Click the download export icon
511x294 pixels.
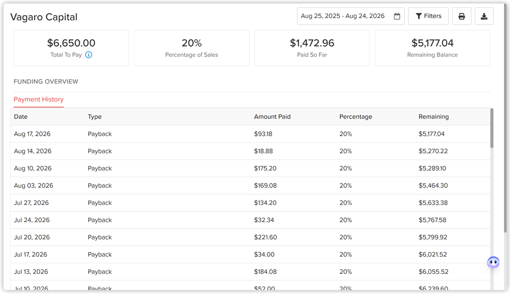(x=484, y=16)
